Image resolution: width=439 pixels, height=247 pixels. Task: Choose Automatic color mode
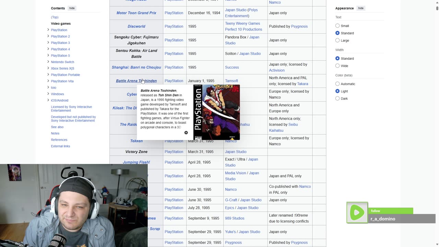[337, 84]
